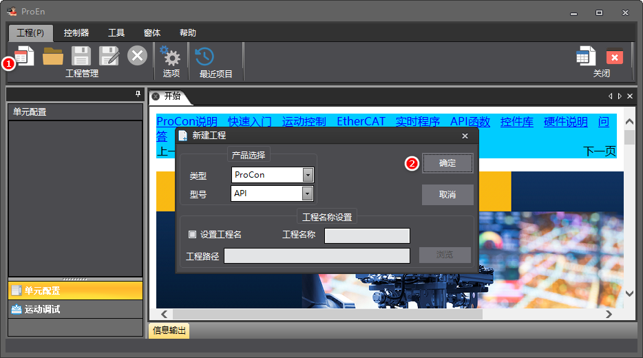Switch to the 开始 tab
Viewport: 643px width, 358px height.
point(172,96)
